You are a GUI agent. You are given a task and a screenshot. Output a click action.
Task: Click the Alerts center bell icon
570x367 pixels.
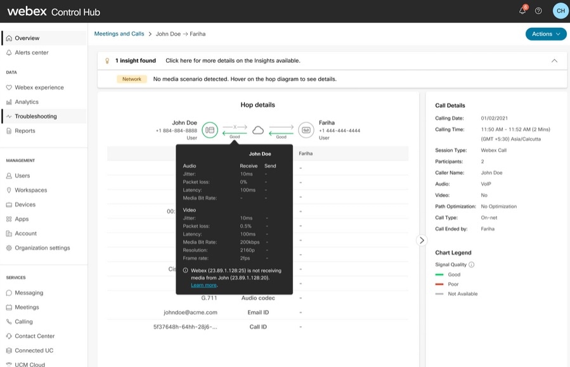click(9, 53)
